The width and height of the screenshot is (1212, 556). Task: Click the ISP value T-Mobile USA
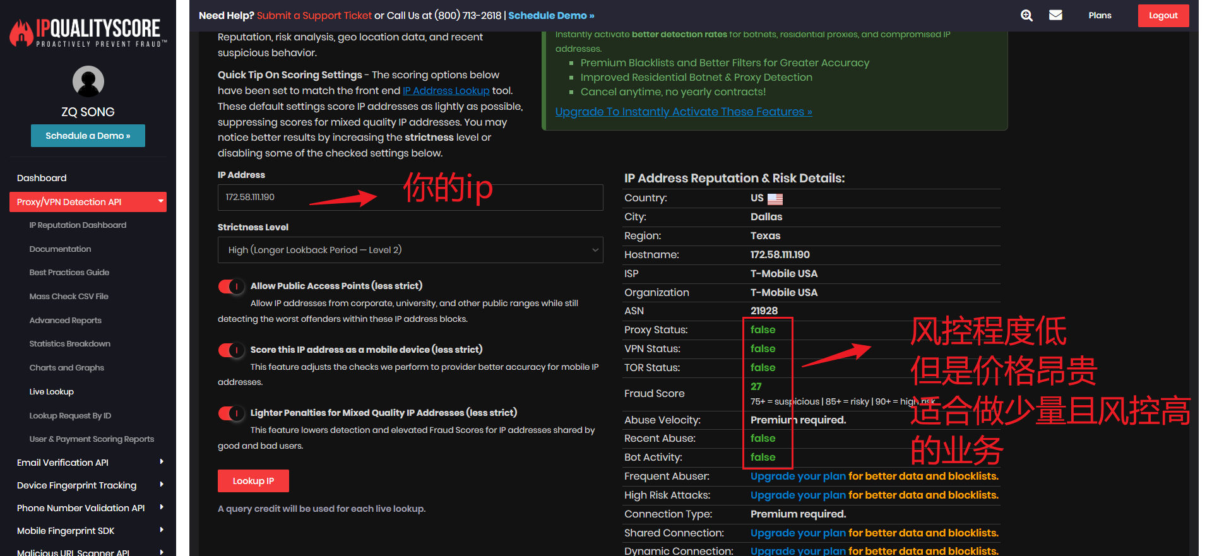point(784,274)
